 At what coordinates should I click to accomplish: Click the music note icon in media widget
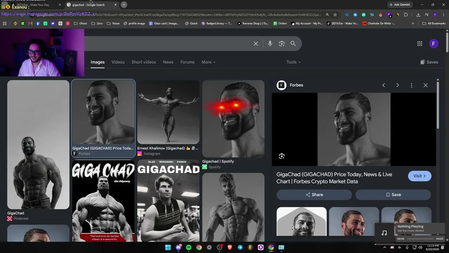coord(384,233)
